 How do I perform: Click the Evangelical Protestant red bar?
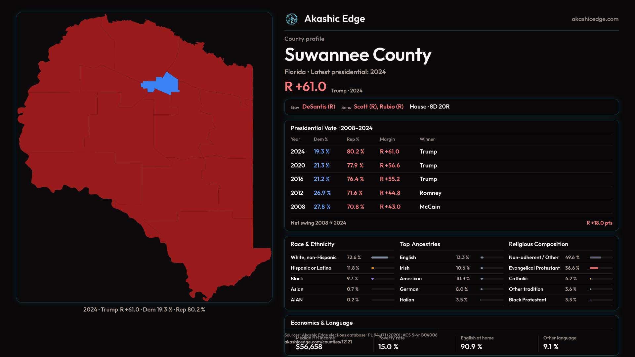[594, 268]
